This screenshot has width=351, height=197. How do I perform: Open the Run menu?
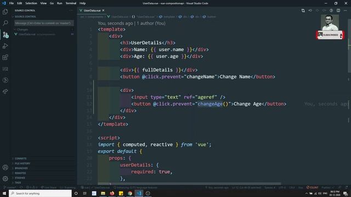(x=59, y=3)
